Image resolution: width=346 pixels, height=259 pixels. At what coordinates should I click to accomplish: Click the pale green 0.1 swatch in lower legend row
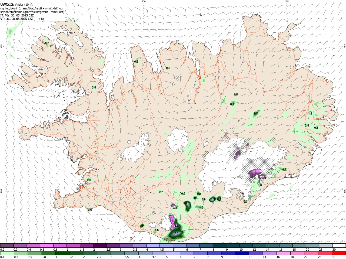coord(7,253)
